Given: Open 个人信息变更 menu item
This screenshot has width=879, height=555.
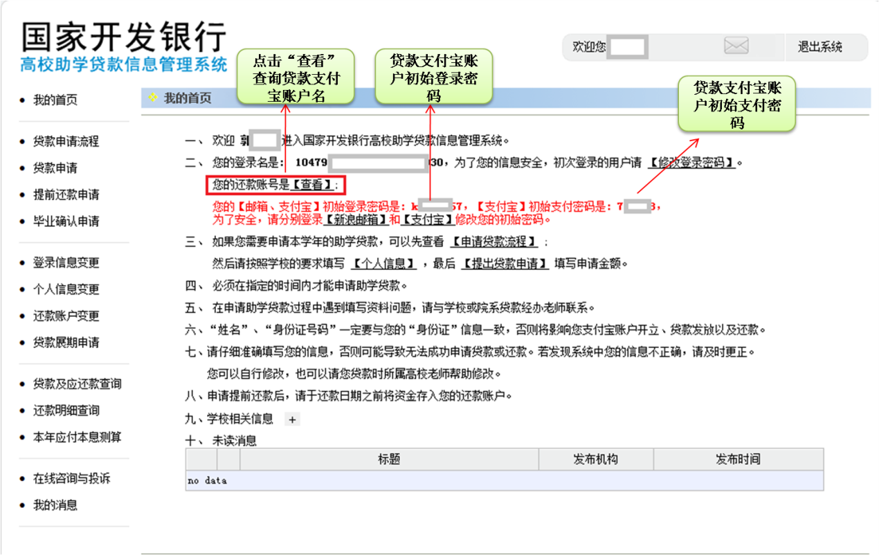Looking at the screenshot, I should (66, 289).
